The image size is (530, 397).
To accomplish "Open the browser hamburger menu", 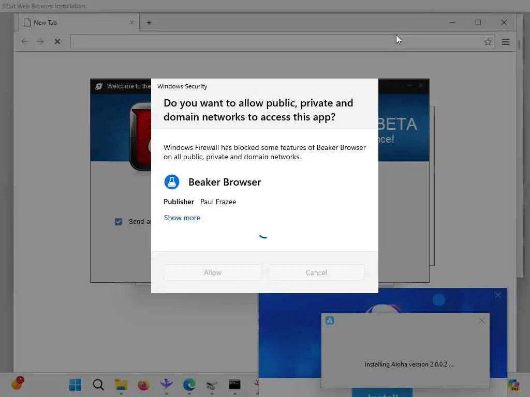I will coord(506,42).
